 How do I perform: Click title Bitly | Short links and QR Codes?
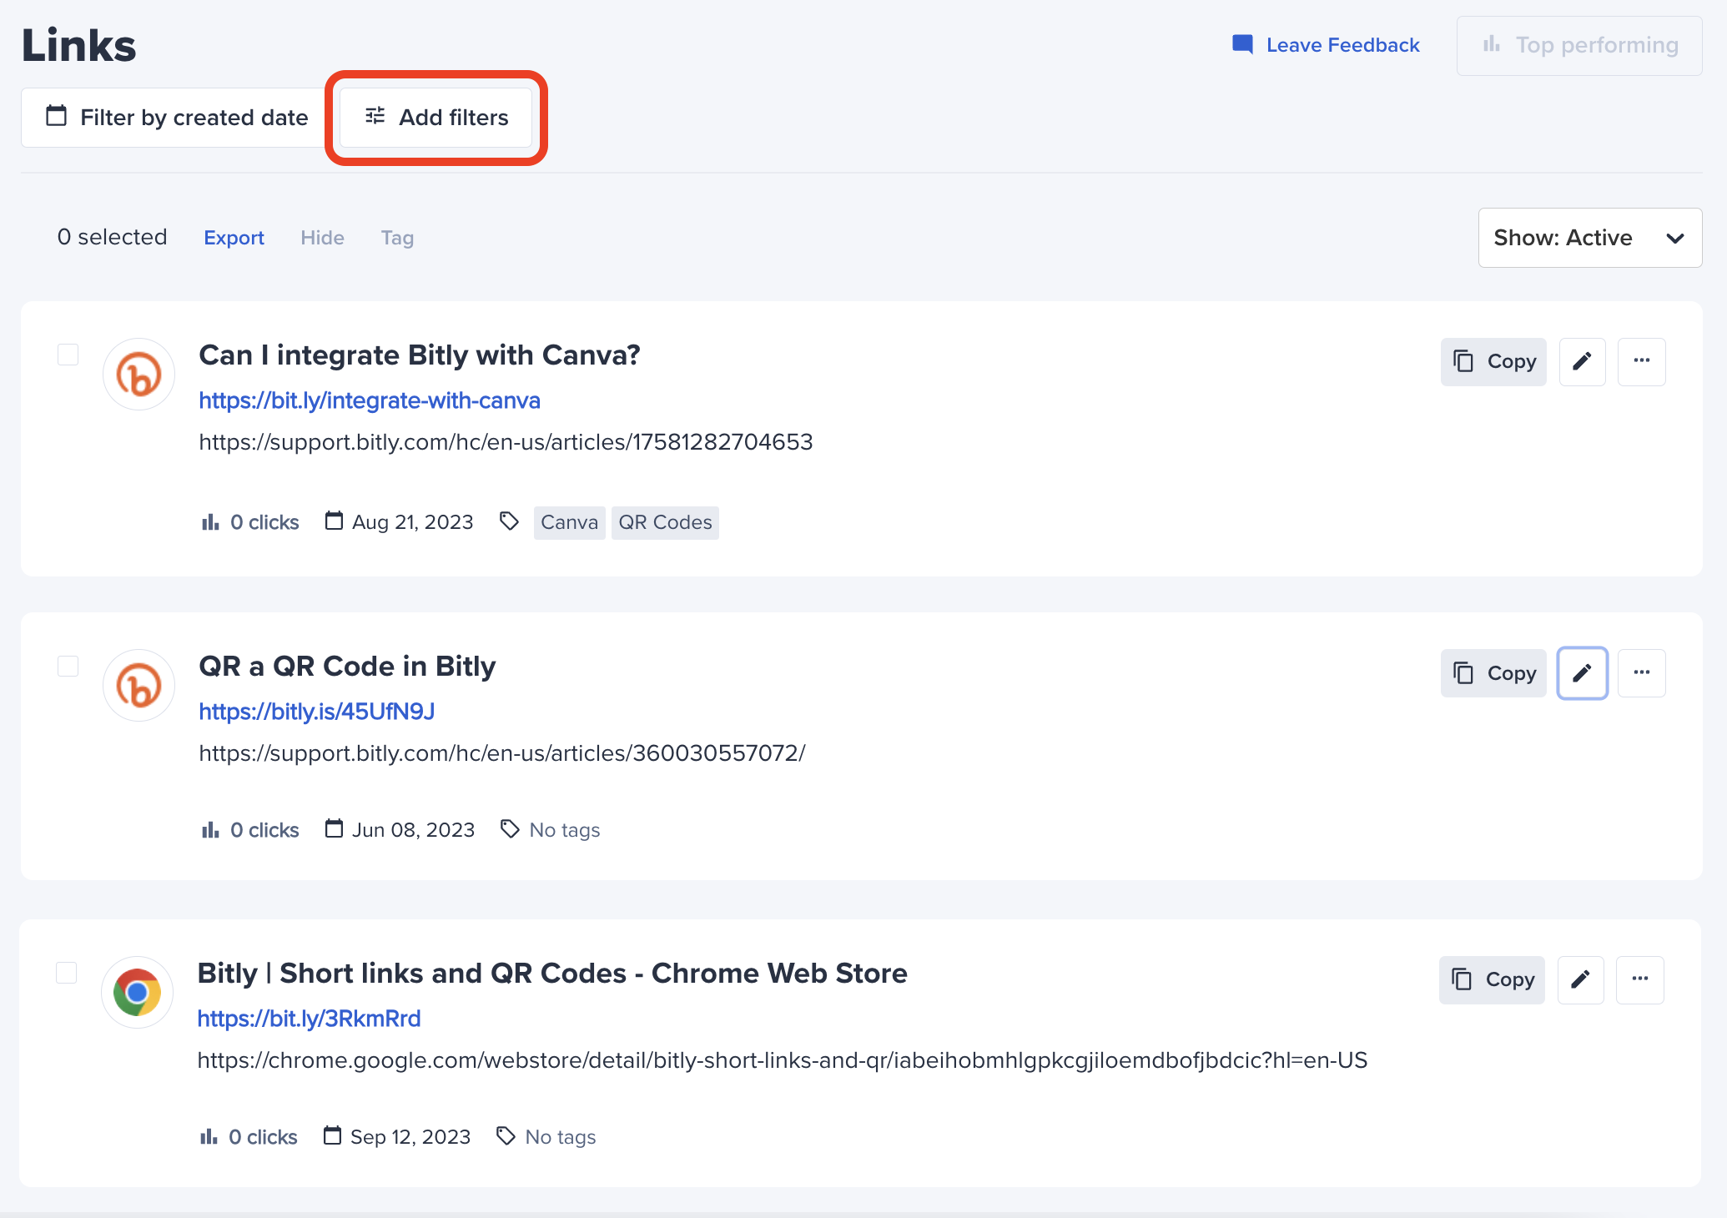pyautogui.click(x=552, y=974)
